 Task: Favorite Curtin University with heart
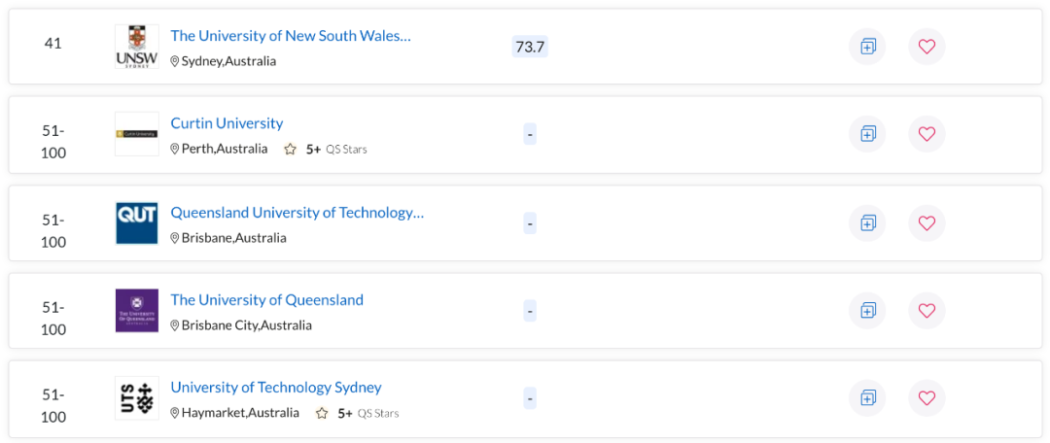click(927, 134)
